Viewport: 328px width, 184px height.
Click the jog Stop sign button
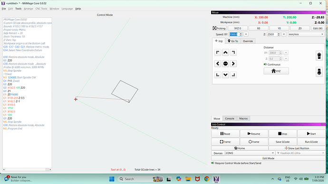click(x=225, y=64)
